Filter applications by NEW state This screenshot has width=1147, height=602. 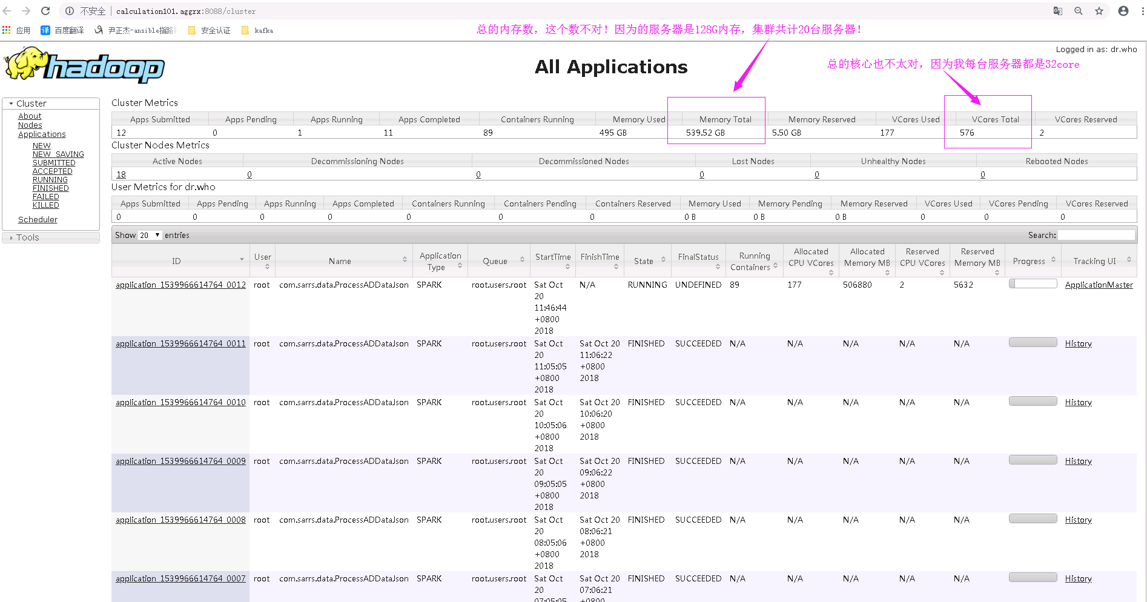[x=42, y=146]
